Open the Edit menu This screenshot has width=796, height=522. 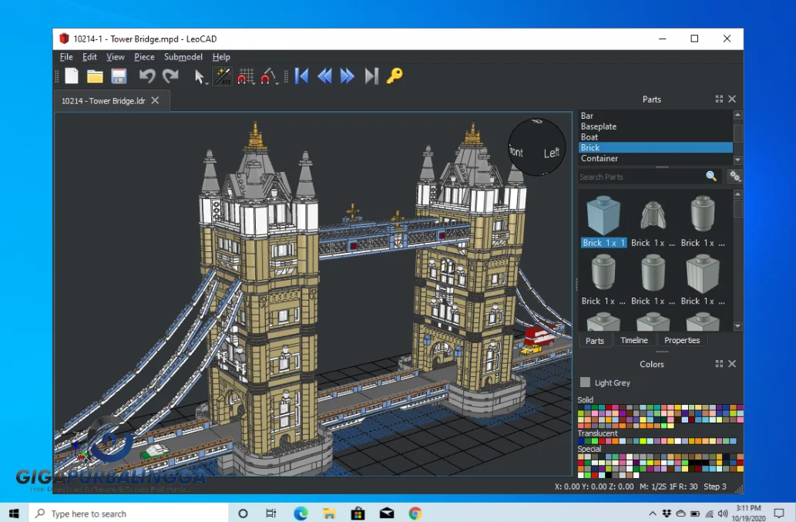89,57
